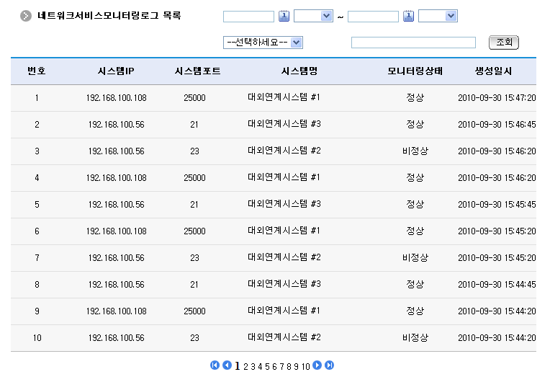The height and width of the screenshot is (377, 550).
Task: Go to next page of results
Action: (317, 365)
